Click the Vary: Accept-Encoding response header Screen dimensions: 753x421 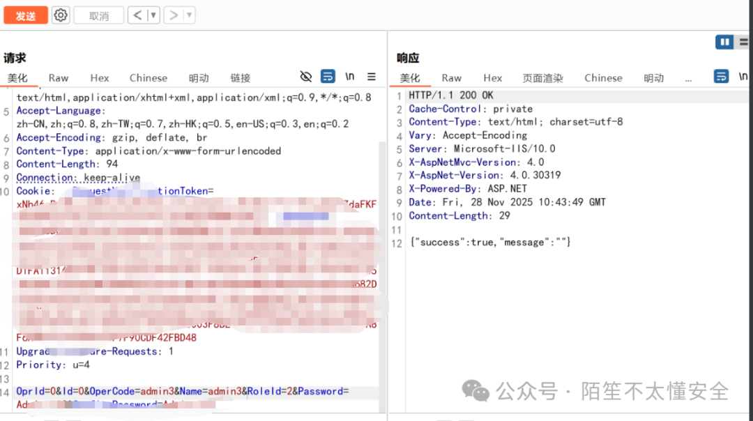pos(468,135)
